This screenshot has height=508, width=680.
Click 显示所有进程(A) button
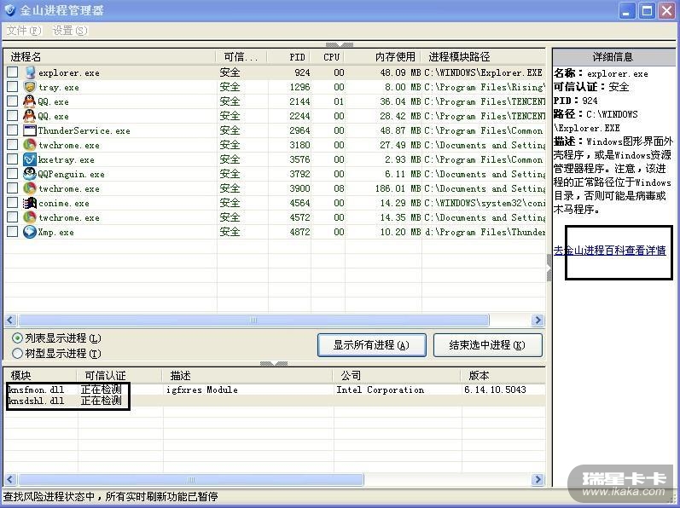(x=372, y=345)
